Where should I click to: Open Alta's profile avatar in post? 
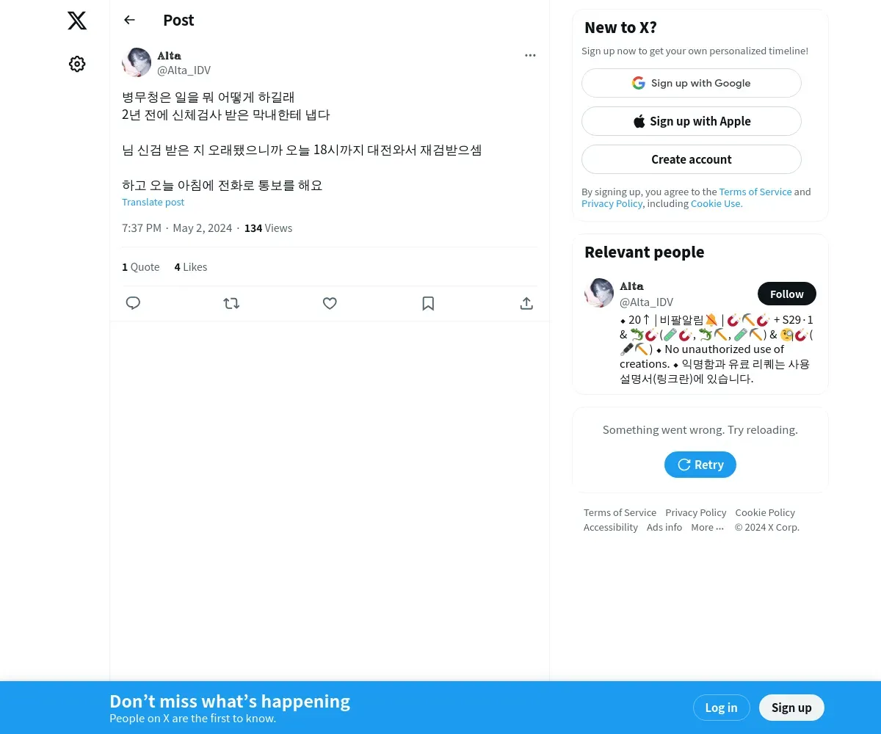[137, 62]
